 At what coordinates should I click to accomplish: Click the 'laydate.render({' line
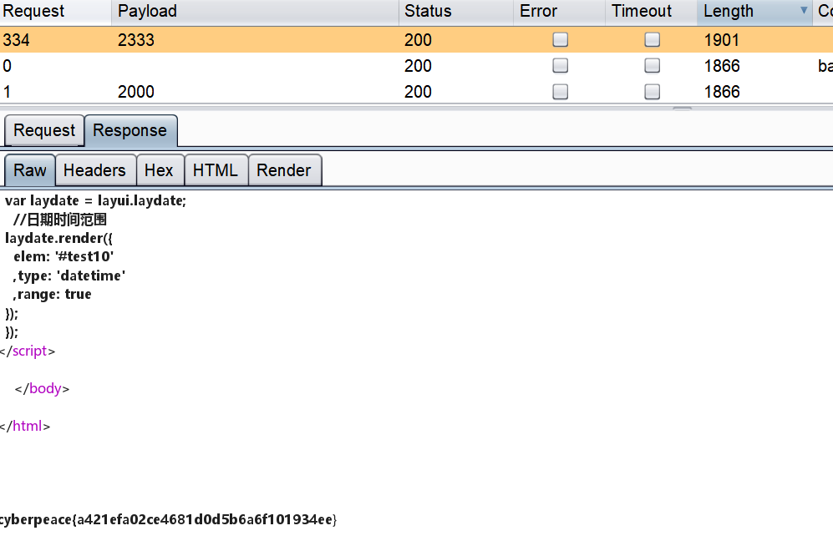[x=58, y=238]
